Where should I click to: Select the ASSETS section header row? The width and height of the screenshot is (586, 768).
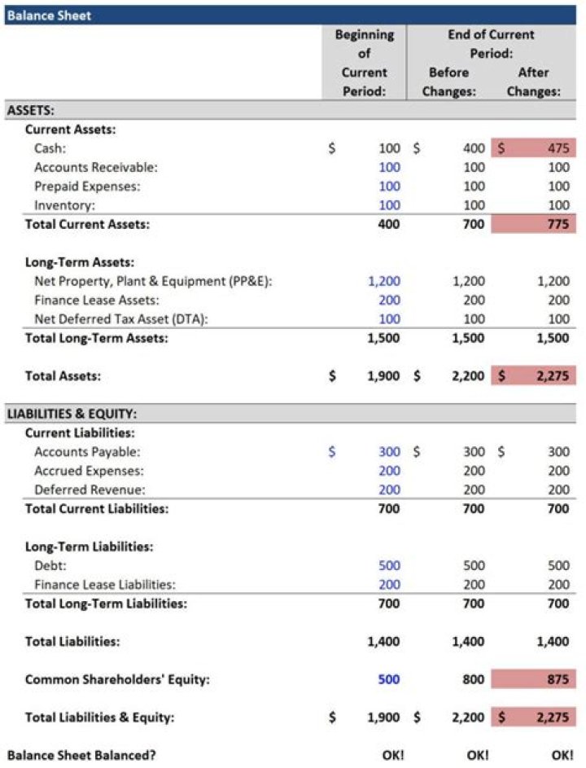tap(293, 111)
